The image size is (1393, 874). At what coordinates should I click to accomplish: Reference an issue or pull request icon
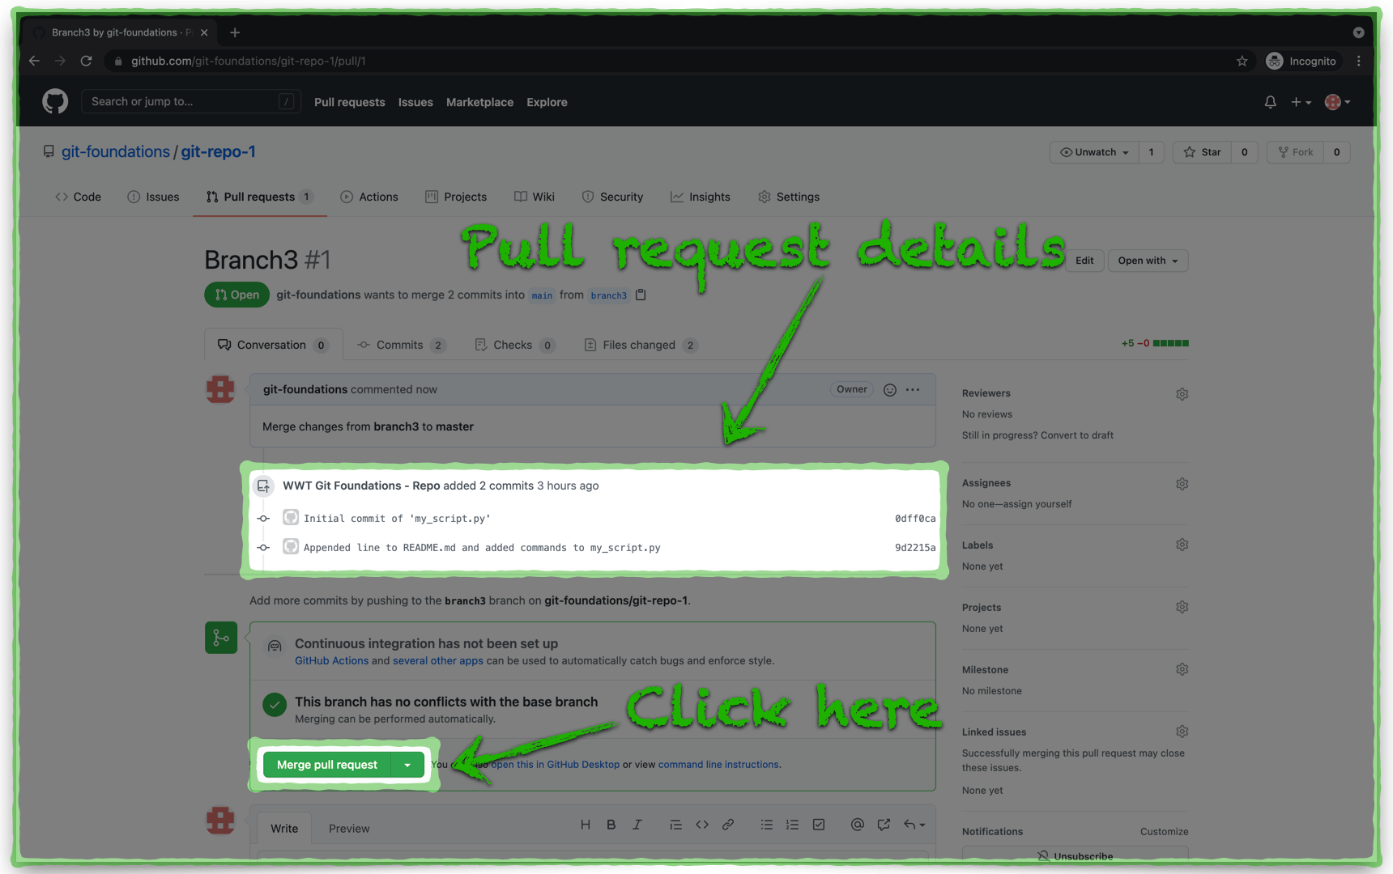[x=884, y=825]
